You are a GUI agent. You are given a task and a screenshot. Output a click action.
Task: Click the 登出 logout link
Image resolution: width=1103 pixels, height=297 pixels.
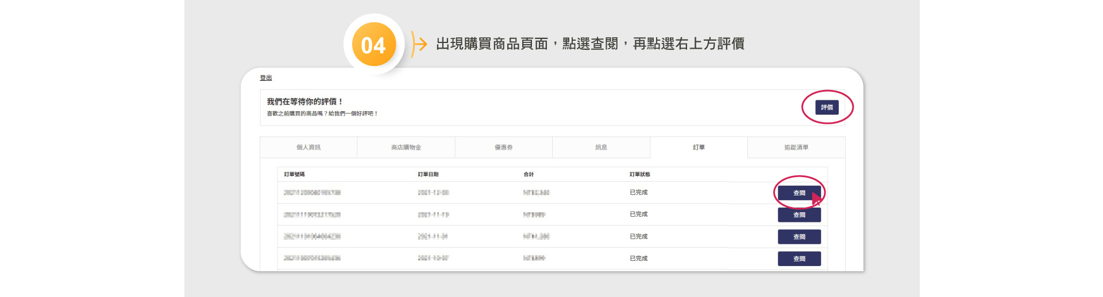[265, 78]
